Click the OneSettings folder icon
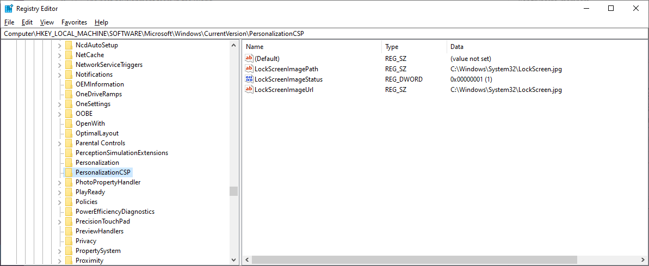The image size is (649, 266). click(x=69, y=104)
